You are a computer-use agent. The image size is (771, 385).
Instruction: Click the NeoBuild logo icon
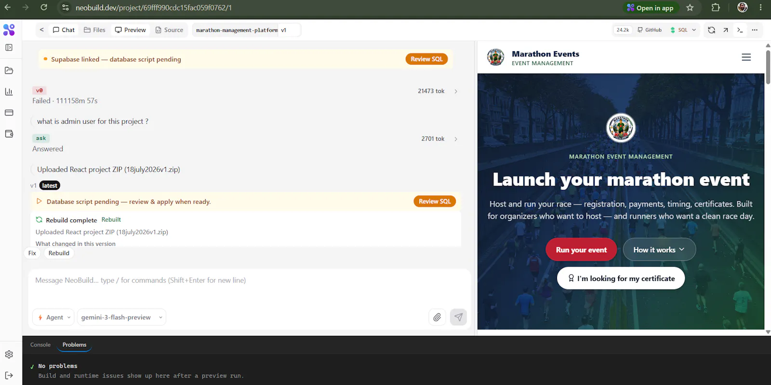[x=9, y=30]
